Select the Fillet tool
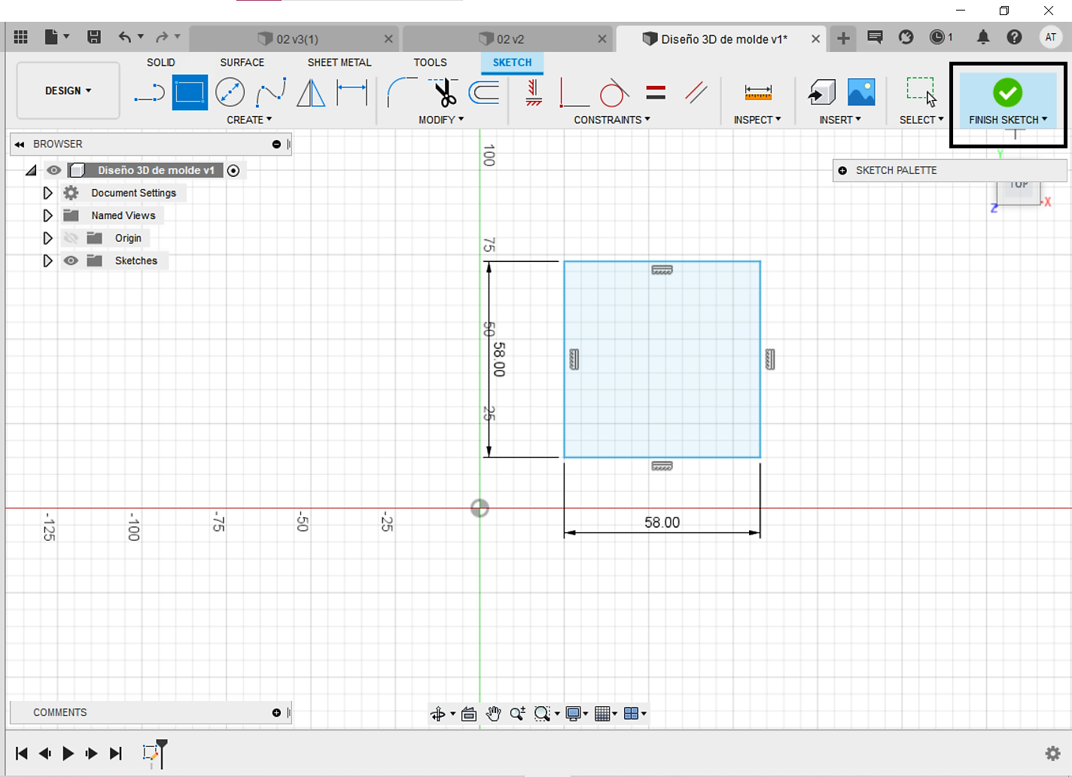Viewport: 1072px width, 777px height. click(x=401, y=93)
